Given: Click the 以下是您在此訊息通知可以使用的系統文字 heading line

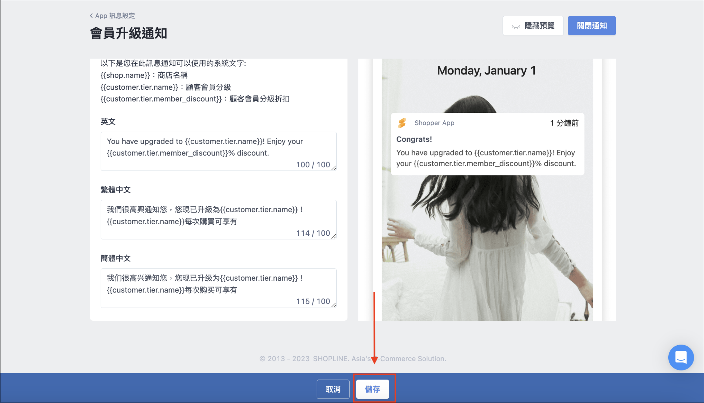Looking at the screenshot, I should pos(173,63).
